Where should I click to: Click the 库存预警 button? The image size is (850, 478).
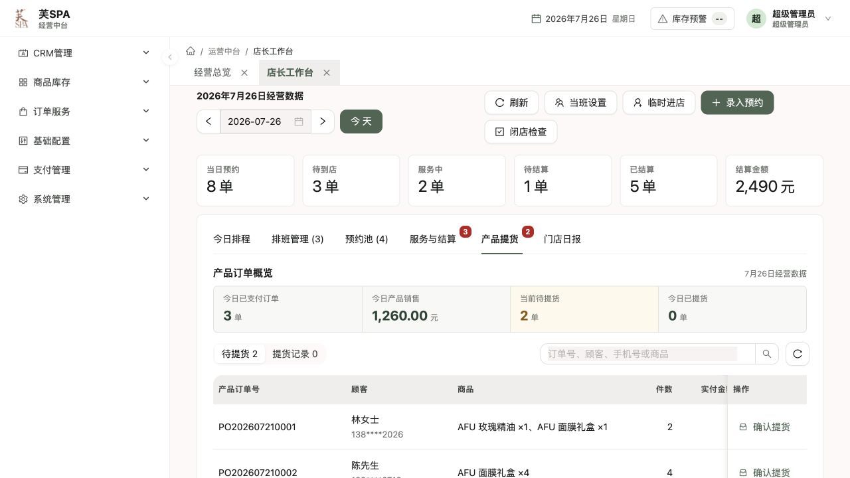(x=692, y=19)
